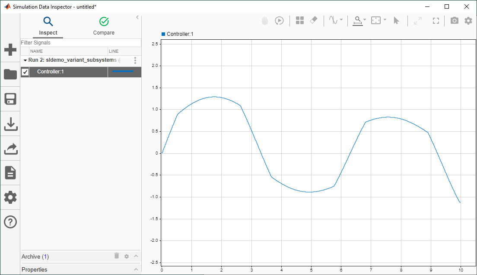This screenshot has height=275, width=477.
Task: Click the Share arrow icon in sidebar
Action: (10, 149)
